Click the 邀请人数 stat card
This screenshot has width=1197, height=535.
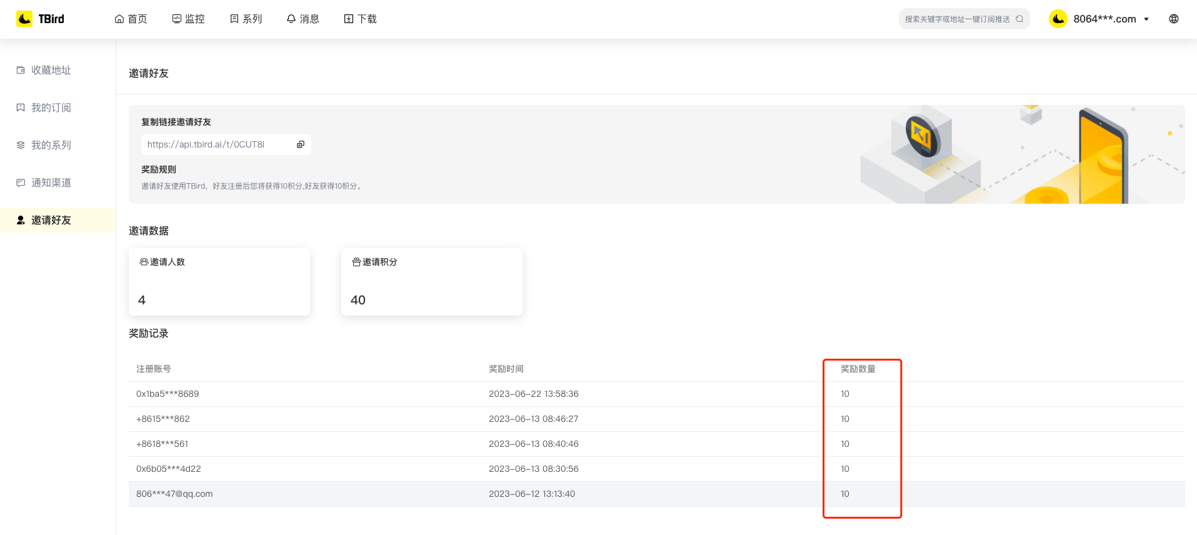(219, 282)
